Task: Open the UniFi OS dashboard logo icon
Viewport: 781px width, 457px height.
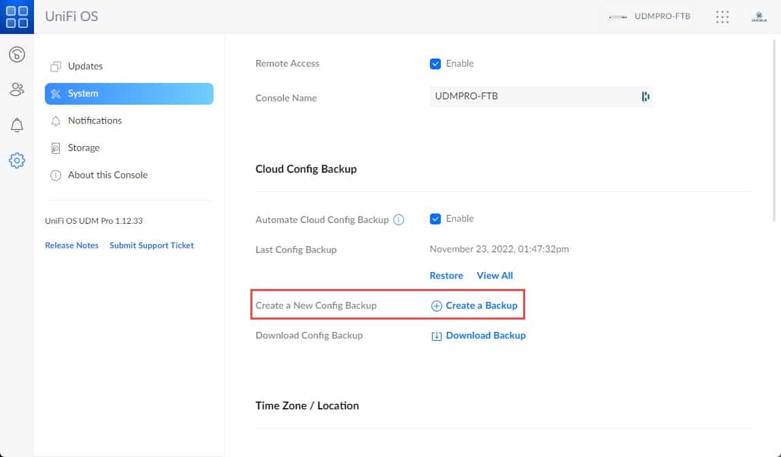Action: 17,17
